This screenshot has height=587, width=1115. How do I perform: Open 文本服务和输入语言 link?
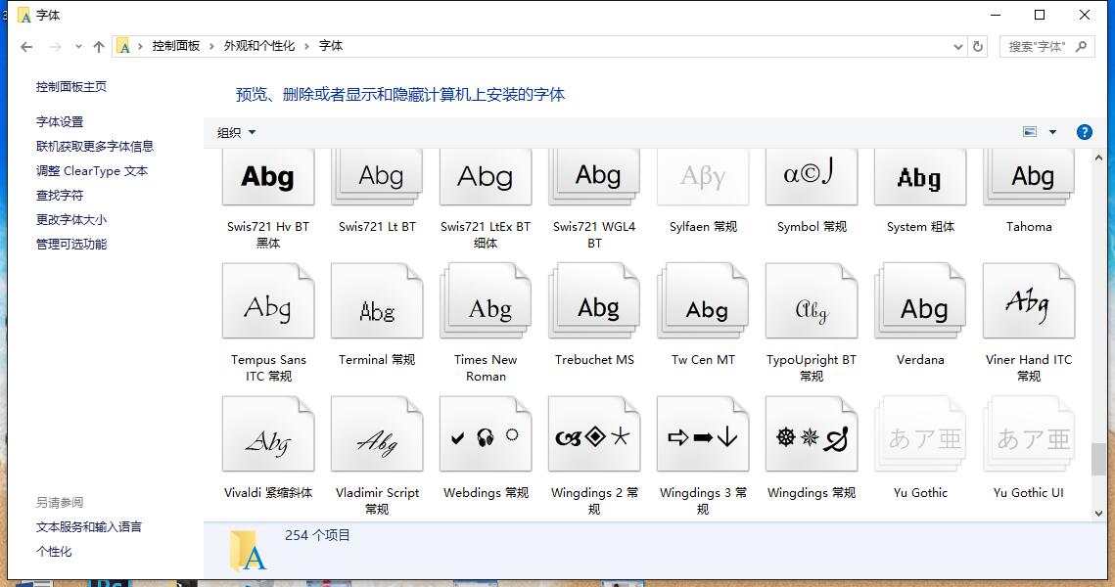click(x=89, y=527)
